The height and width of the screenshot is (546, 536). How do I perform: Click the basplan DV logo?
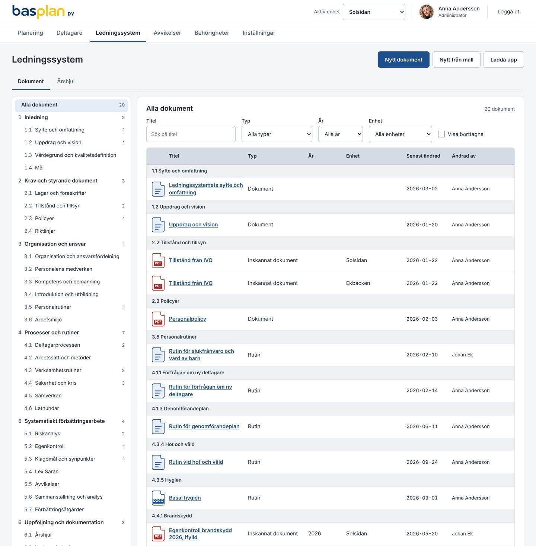[x=43, y=12]
